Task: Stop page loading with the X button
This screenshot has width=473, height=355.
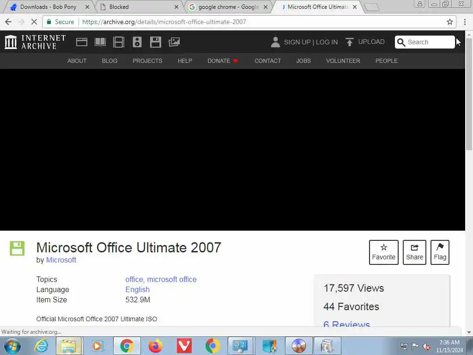Action: pos(34,22)
